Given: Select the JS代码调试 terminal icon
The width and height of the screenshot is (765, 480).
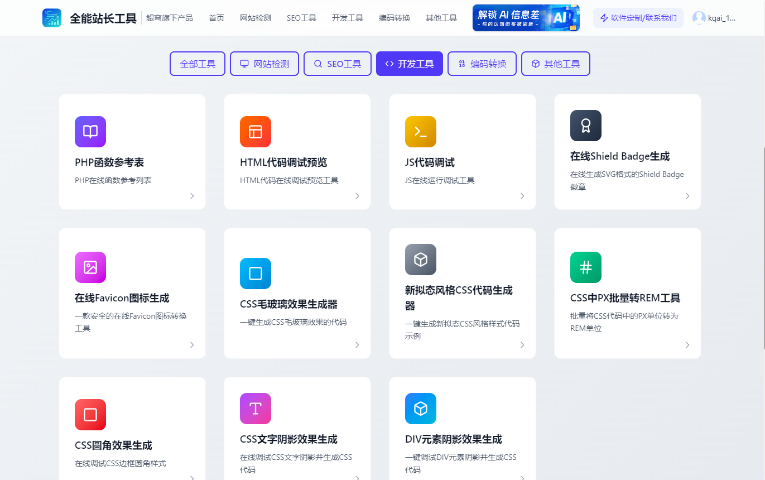Looking at the screenshot, I should pos(420,132).
